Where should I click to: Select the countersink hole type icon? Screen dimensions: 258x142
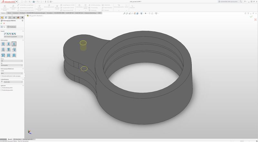(9, 44)
